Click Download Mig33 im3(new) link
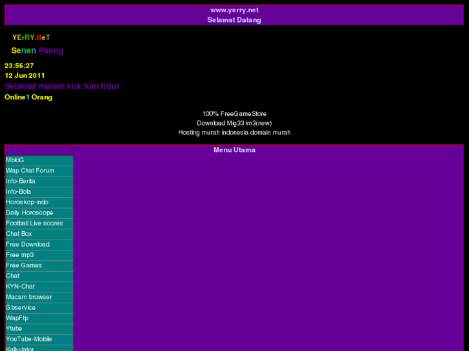This screenshot has width=469, height=351. point(234,123)
